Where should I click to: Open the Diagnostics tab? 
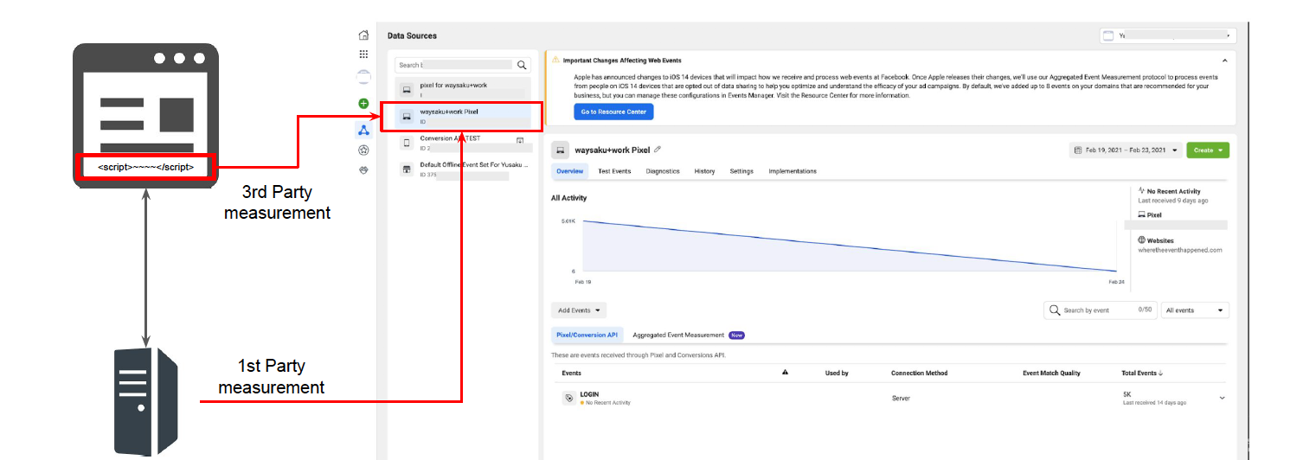click(x=663, y=171)
